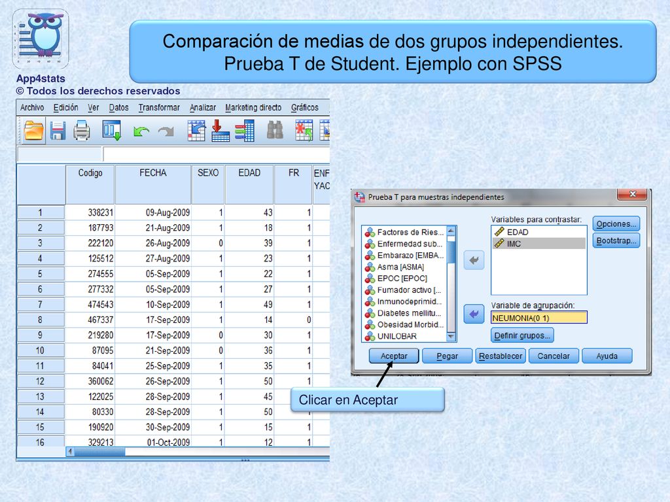The height and width of the screenshot is (502, 670).
Task: Close the Prueba T dialog
Action: point(633,194)
